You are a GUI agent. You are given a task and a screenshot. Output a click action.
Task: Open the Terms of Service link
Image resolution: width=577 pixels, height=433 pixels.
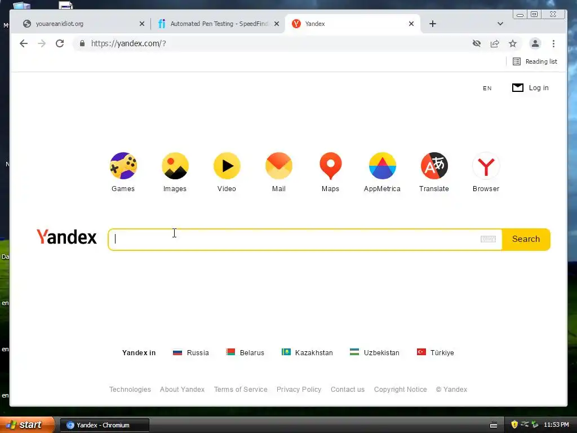(241, 390)
